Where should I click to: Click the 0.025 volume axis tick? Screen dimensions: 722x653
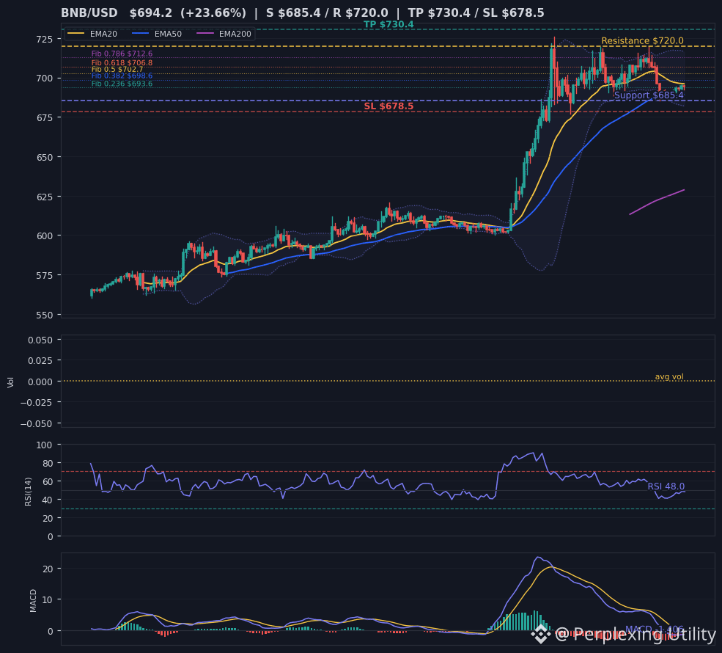click(x=40, y=360)
